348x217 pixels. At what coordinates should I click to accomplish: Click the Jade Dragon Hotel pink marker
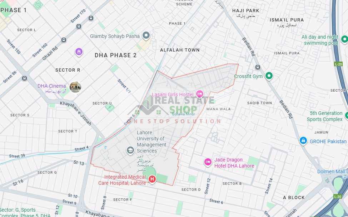(x=208, y=162)
